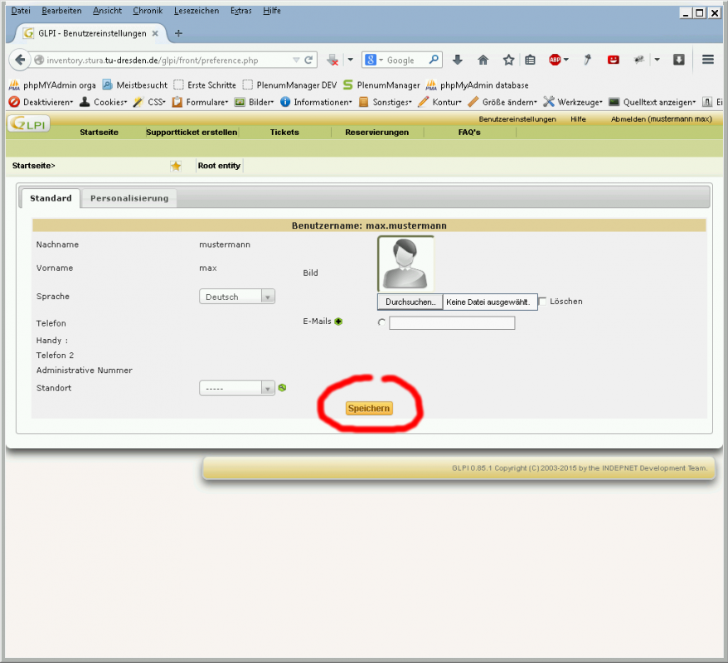The width and height of the screenshot is (728, 663).
Task: Select the radio button next to the email field
Action: 381,322
